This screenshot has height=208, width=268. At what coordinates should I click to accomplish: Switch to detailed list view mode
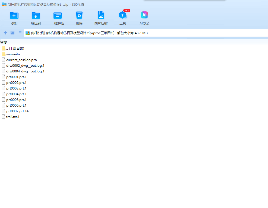pos(20,33)
